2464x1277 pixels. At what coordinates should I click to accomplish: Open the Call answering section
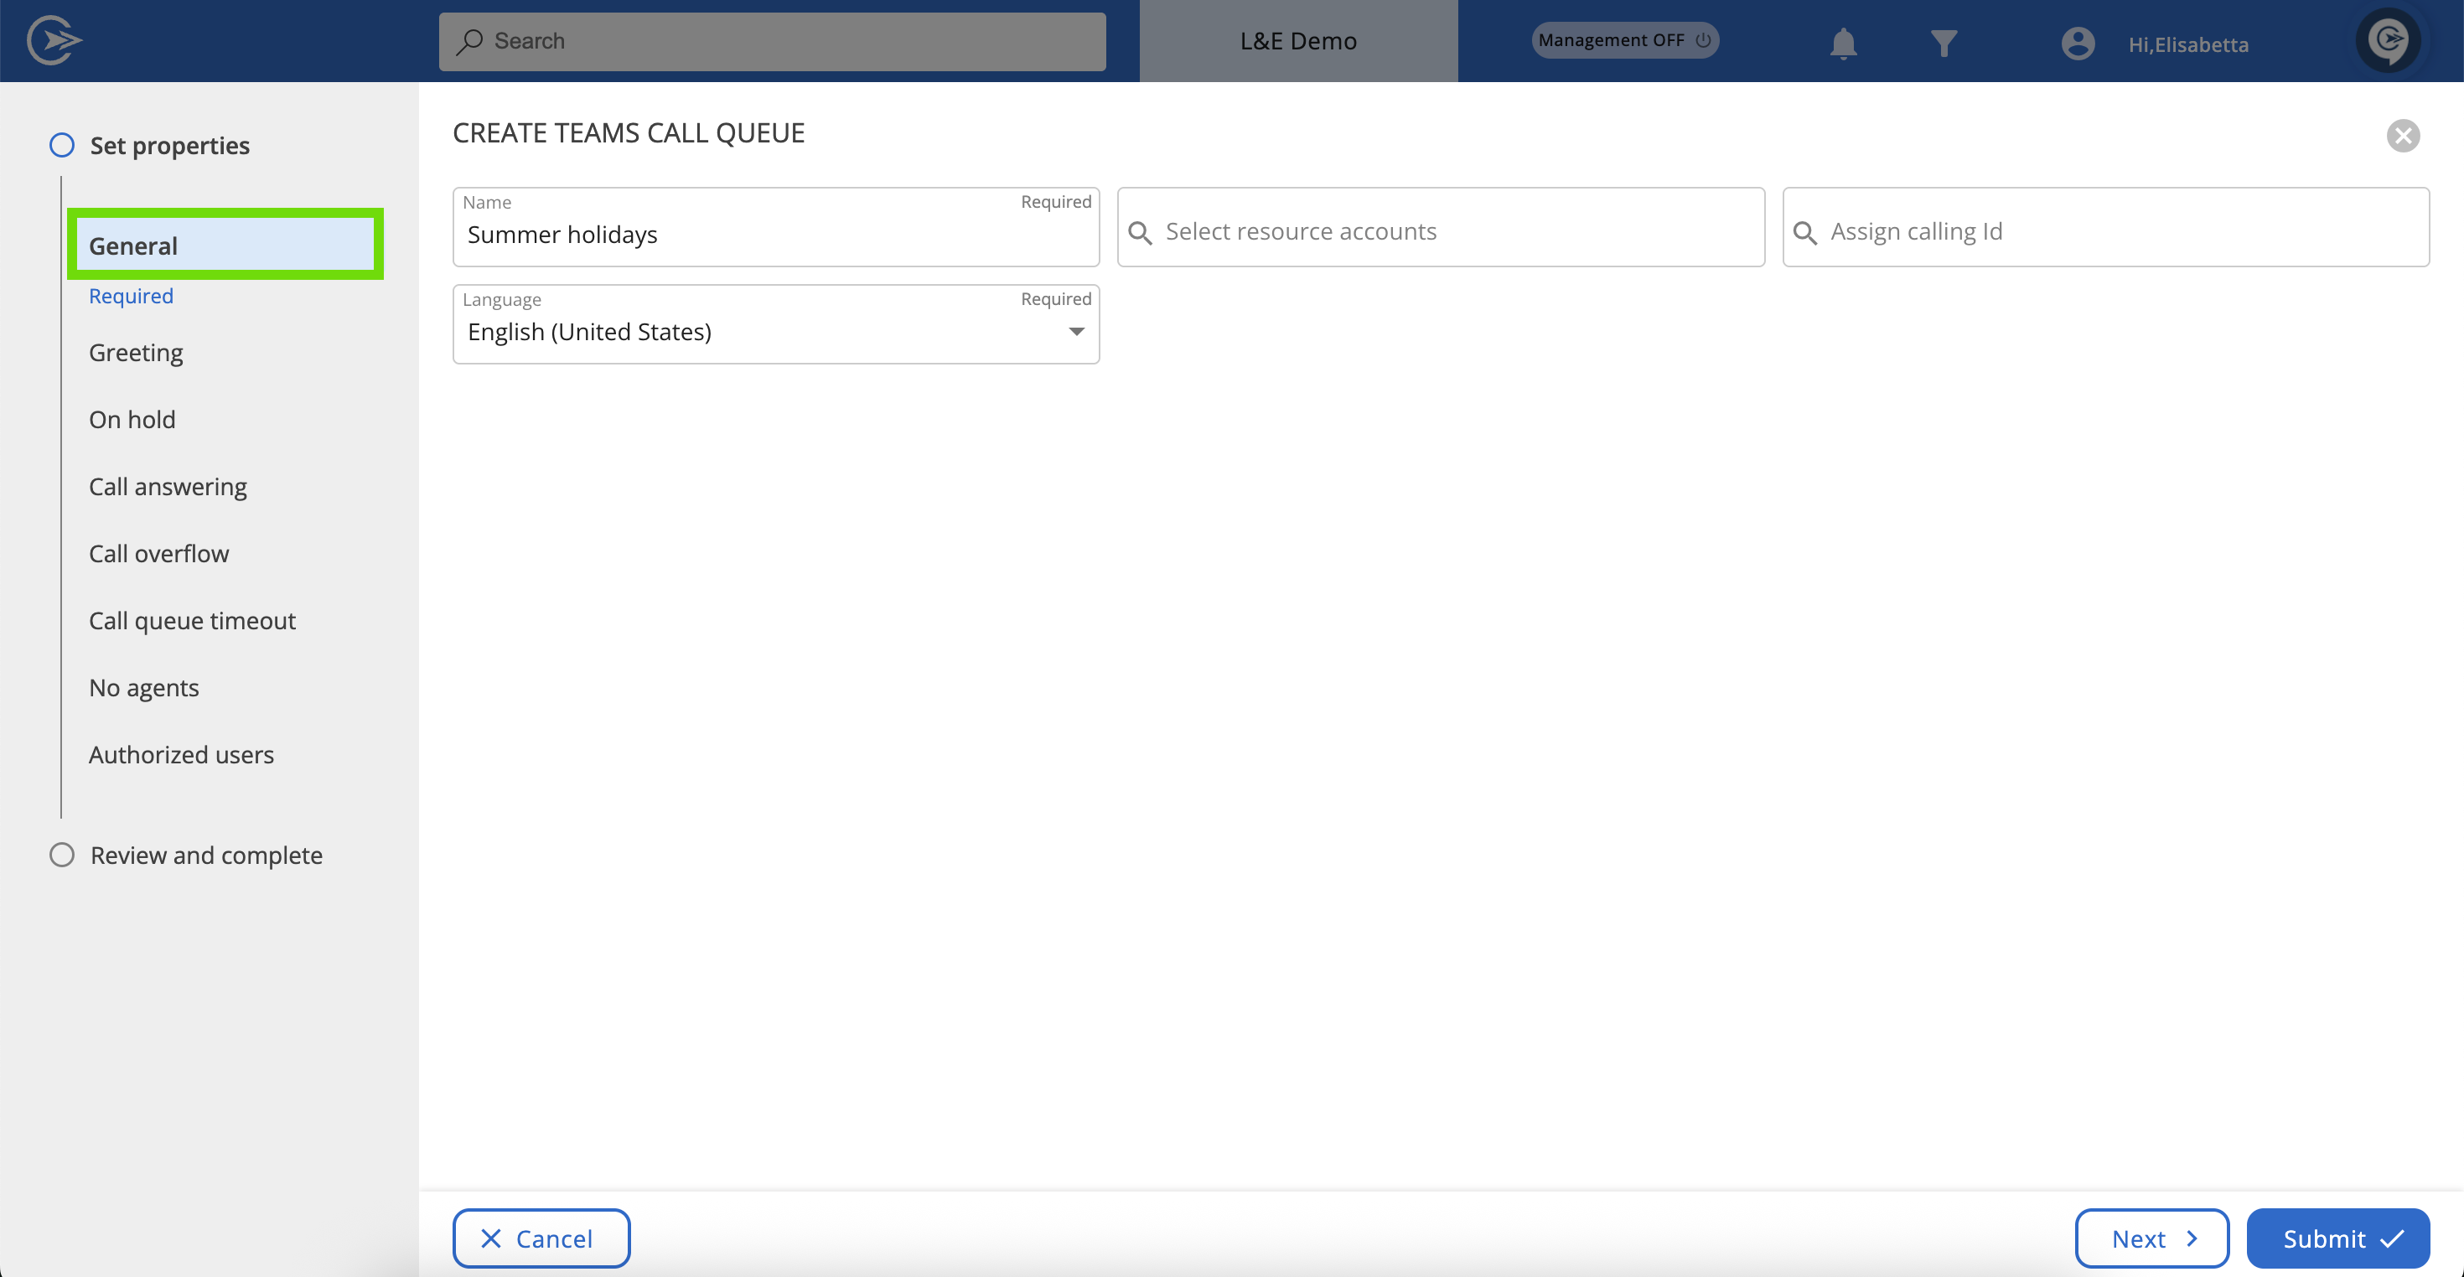tap(168, 486)
